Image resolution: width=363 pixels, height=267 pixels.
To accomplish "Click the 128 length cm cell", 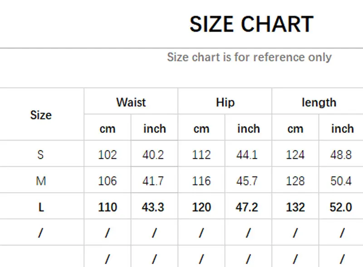I will click(295, 181).
